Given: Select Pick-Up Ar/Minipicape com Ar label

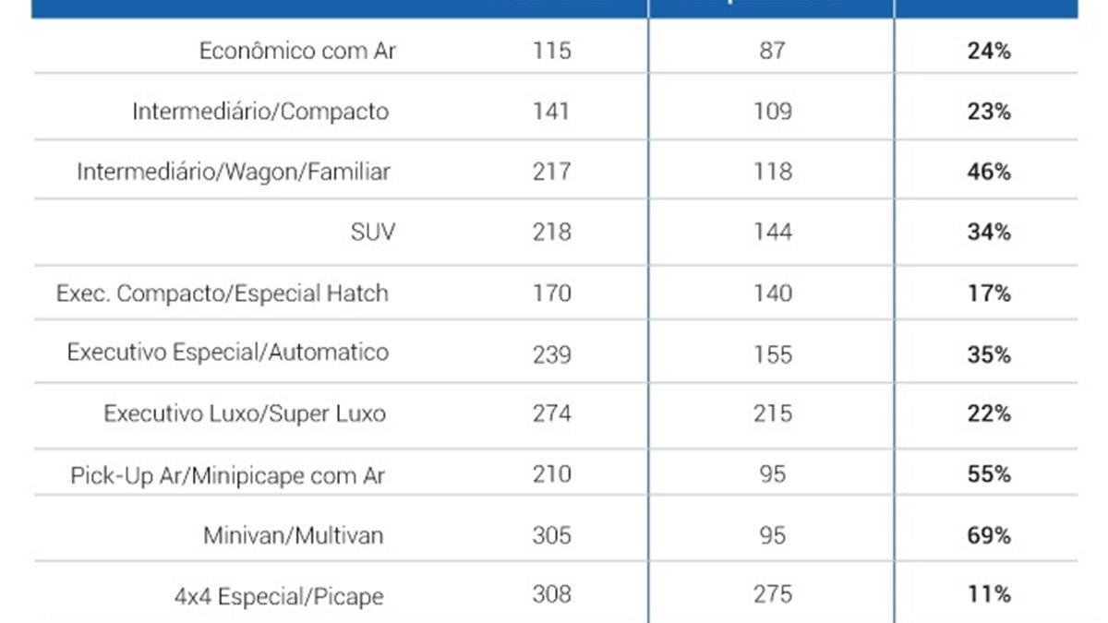Looking at the screenshot, I should click(x=228, y=475).
